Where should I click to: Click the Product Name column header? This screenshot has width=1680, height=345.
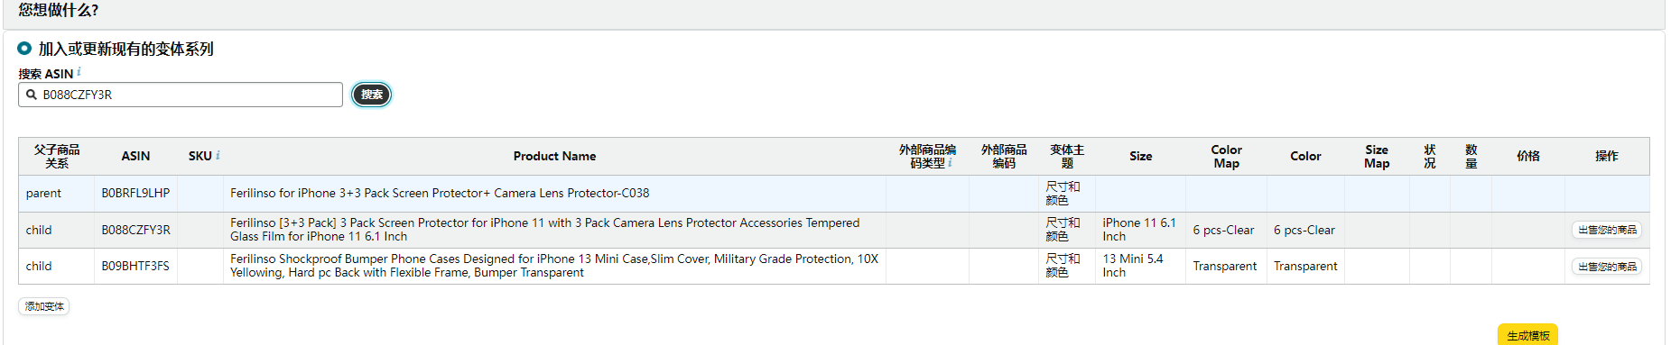pyautogui.click(x=554, y=156)
